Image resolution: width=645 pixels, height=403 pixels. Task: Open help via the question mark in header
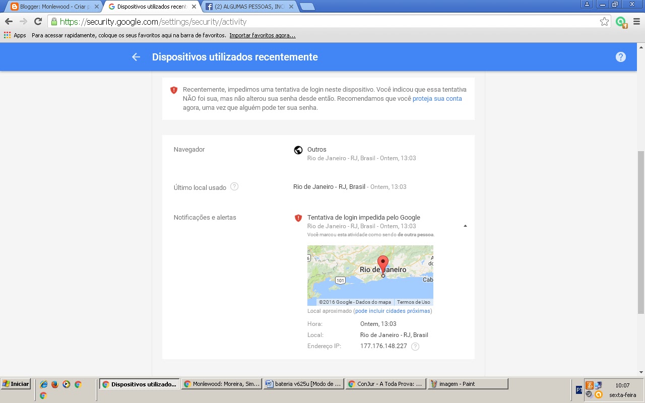coord(621,57)
